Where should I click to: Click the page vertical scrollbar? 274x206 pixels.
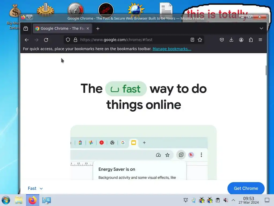[x=266, y=71]
